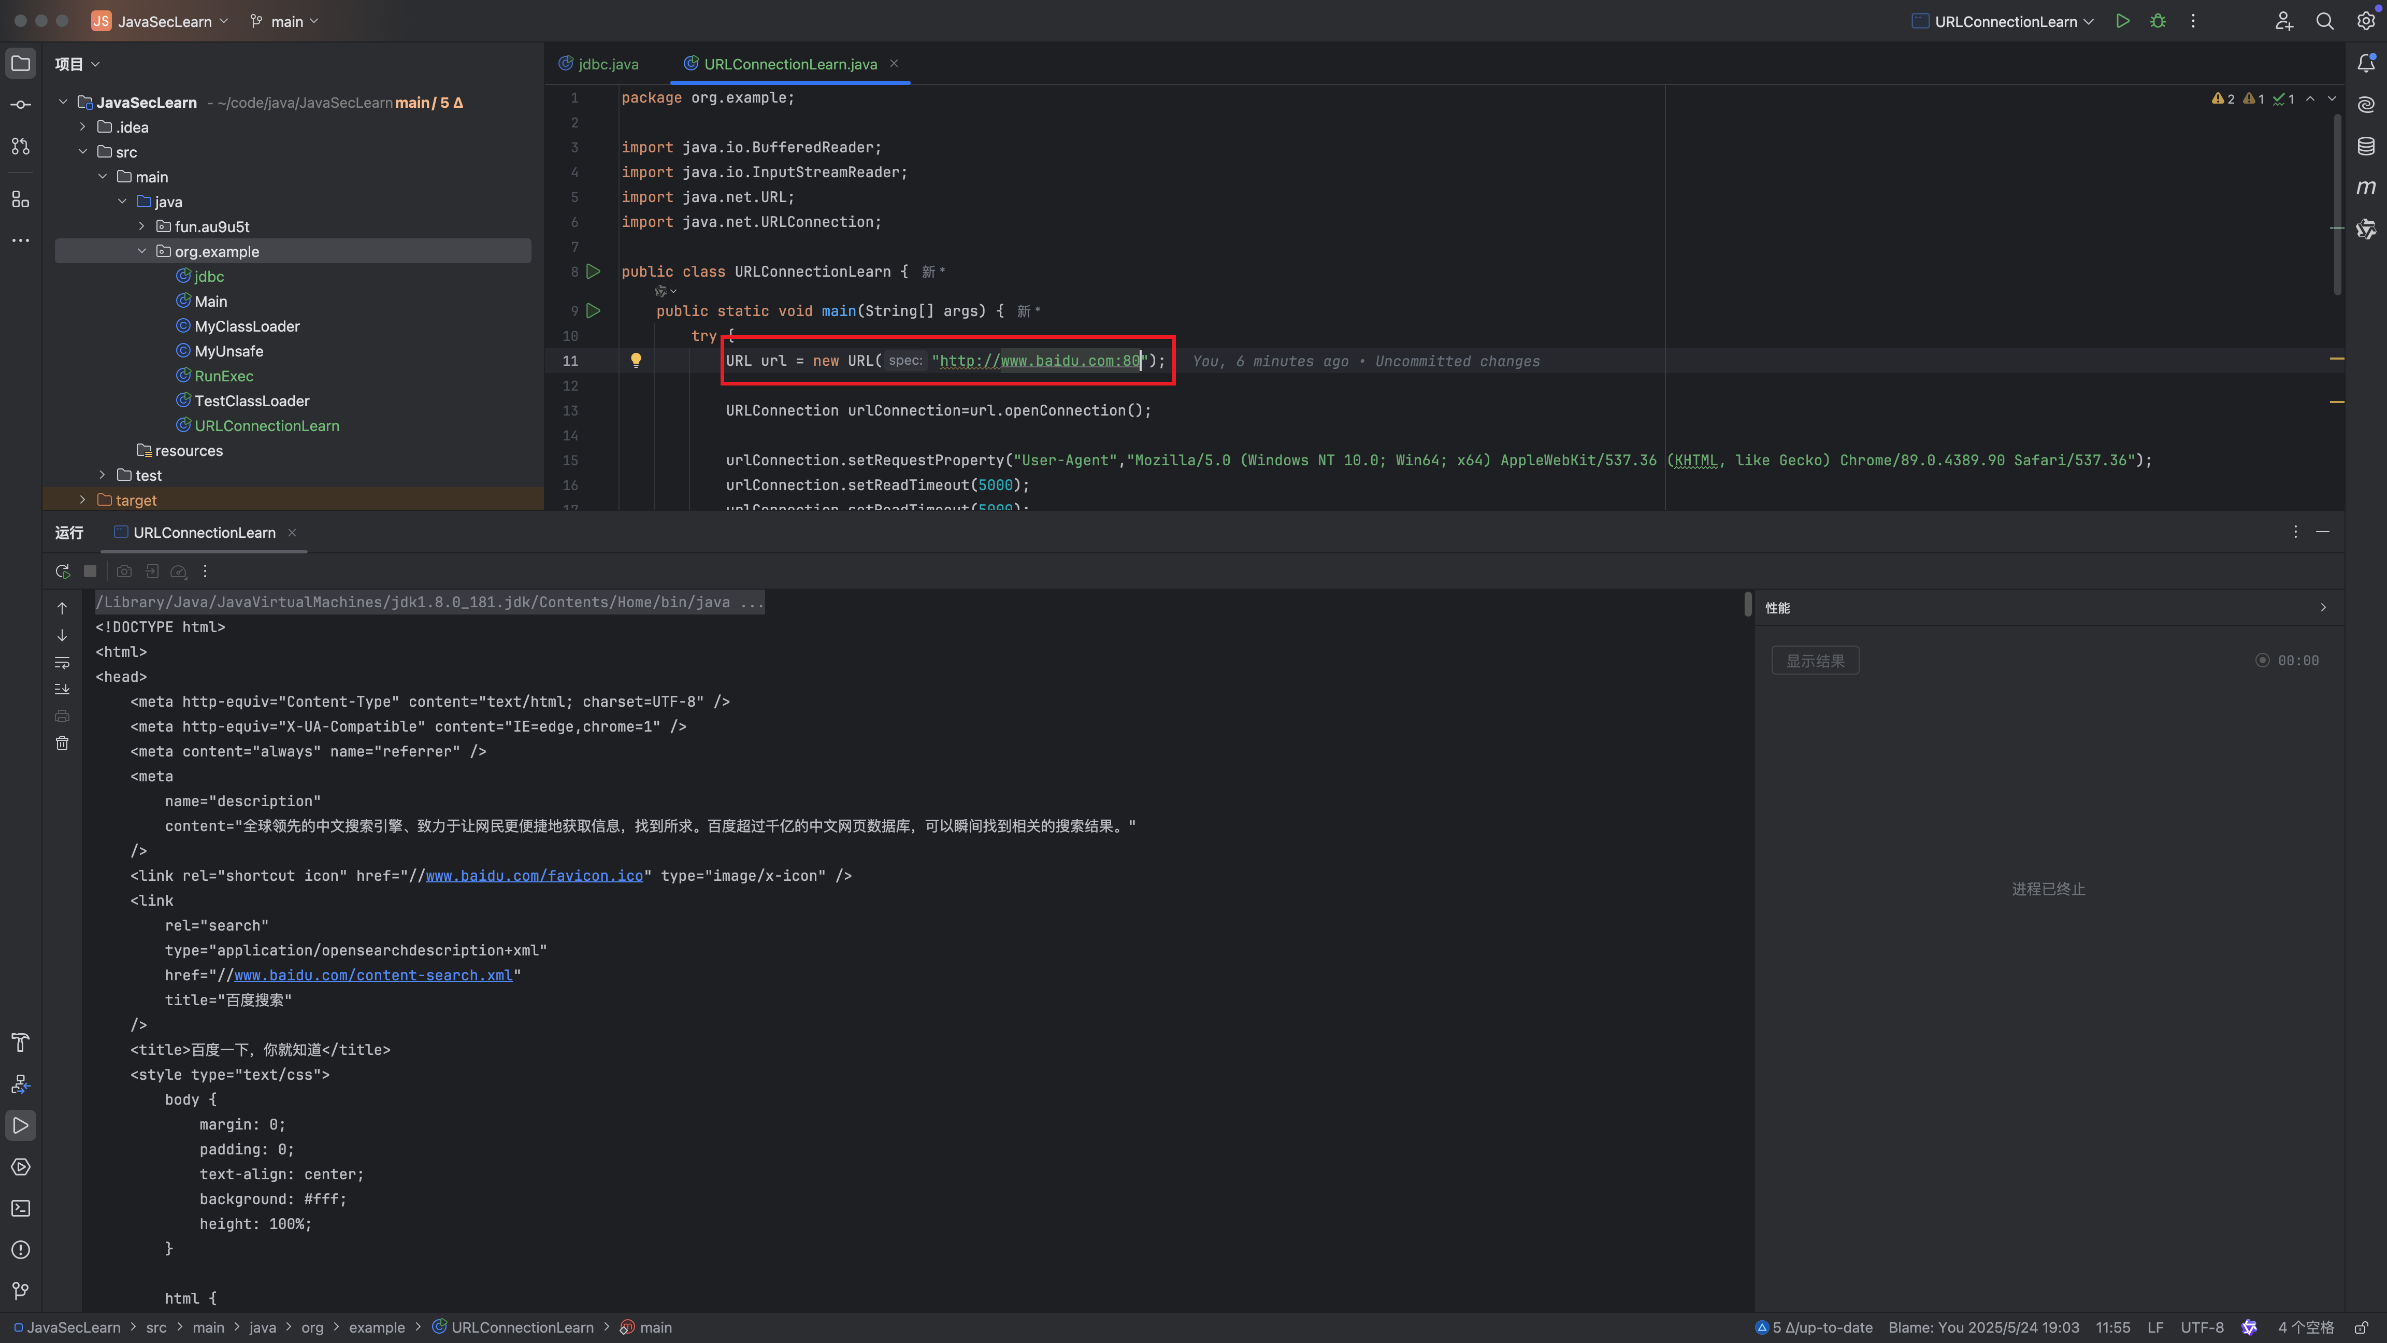Click the Rerun icon in the run panel

[x=62, y=571]
